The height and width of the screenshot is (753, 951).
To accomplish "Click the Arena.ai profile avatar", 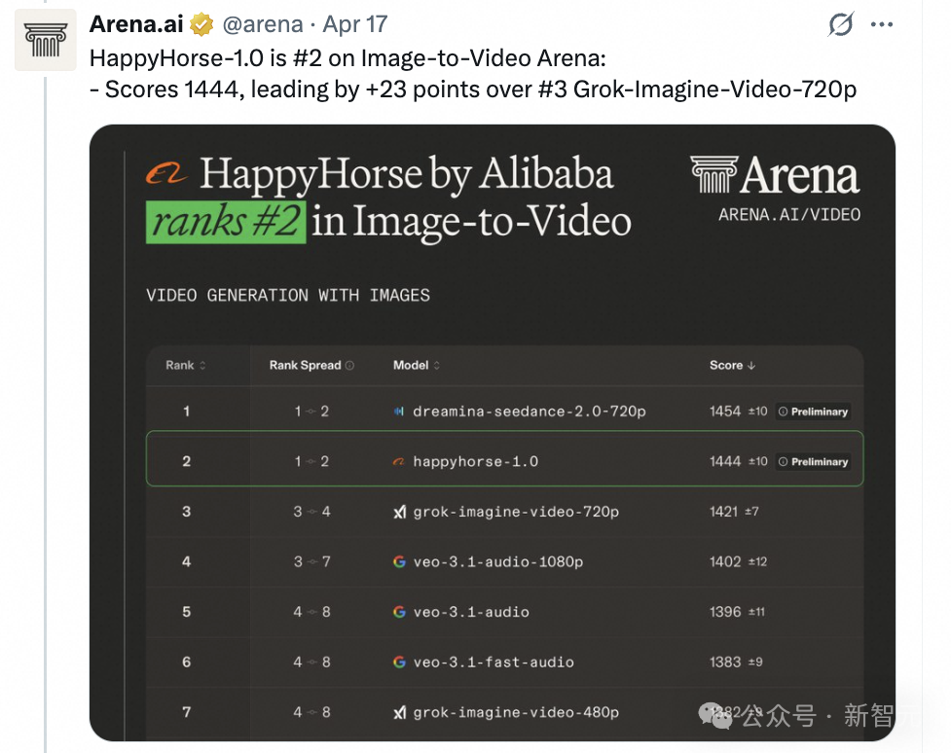I will [x=45, y=40].
